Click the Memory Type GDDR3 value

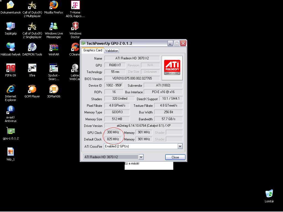117,112
